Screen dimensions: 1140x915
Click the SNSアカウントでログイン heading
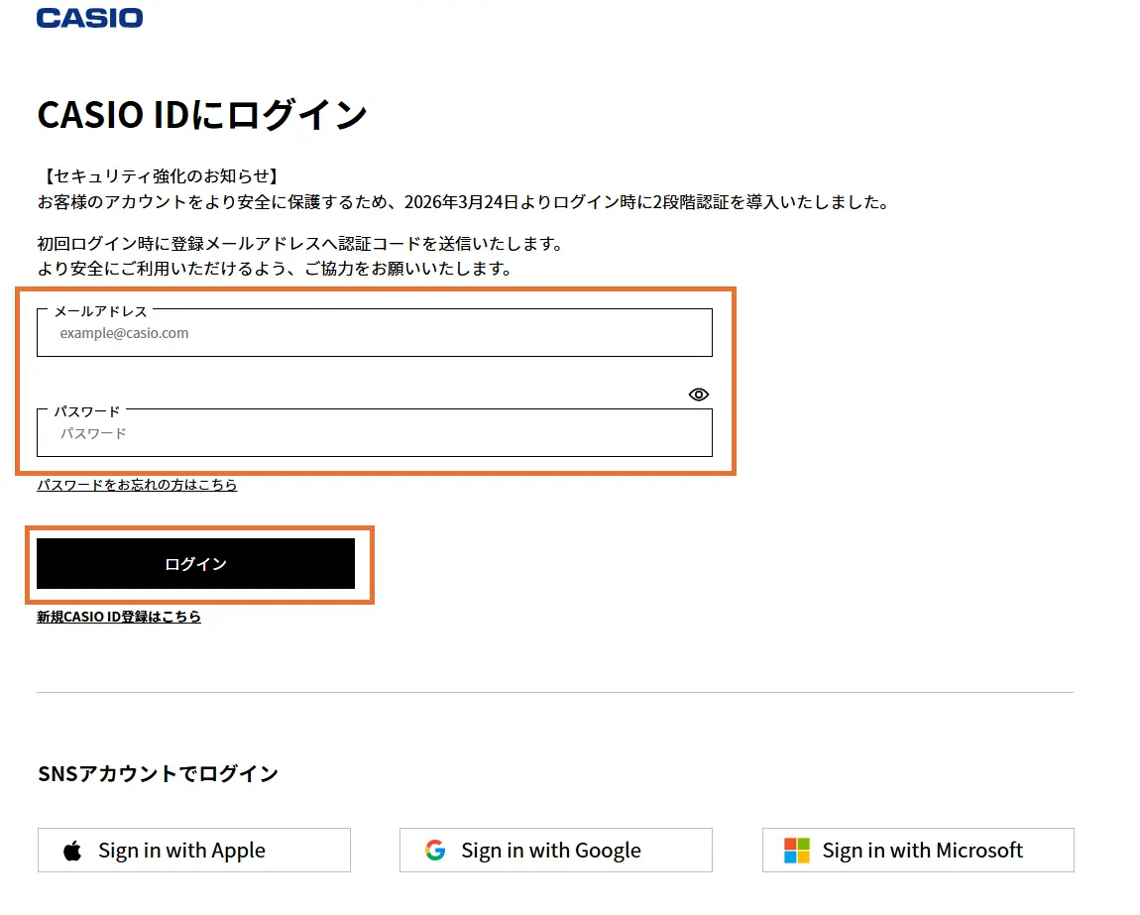pyautogui.click(x=158, y=773)
